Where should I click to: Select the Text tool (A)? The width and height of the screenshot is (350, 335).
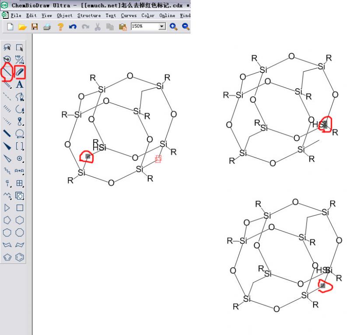point(20,84)
